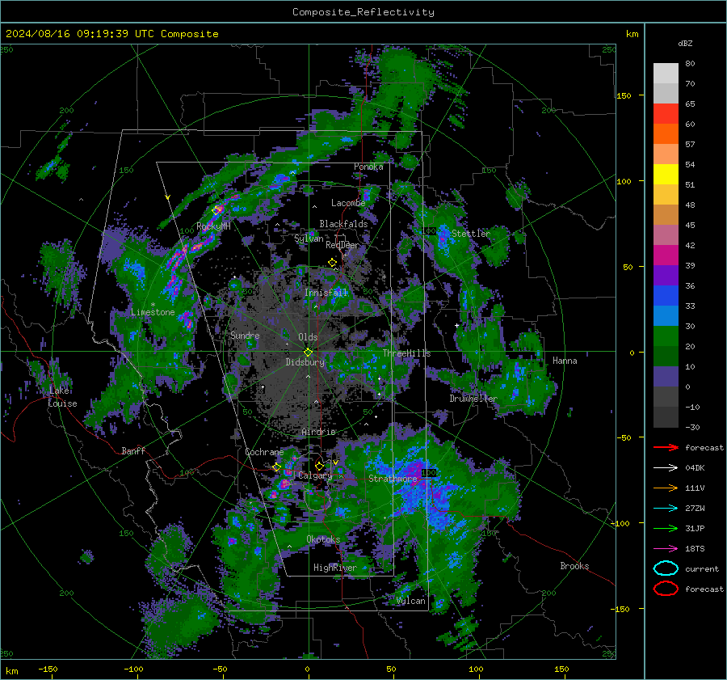Click the Strathmore town label
The image size is (727, 680).
(x=393, y=479)
